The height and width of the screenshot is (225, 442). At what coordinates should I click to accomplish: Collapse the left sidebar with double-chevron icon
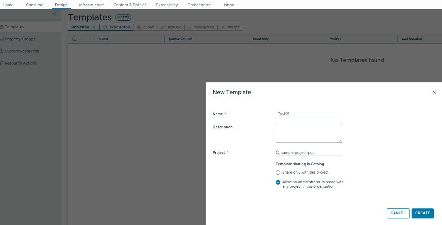[54, 14]
